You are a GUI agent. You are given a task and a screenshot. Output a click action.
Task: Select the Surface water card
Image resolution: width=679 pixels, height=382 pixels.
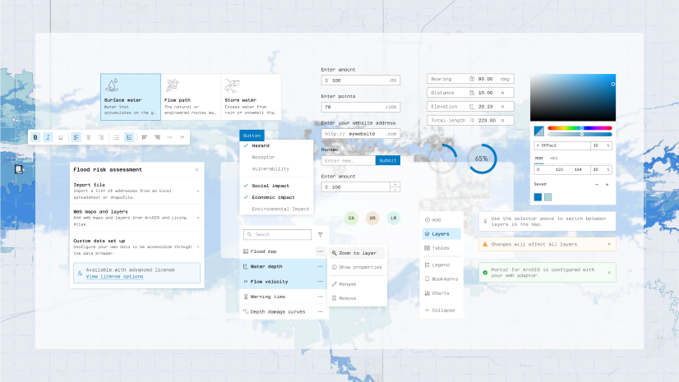coord(131,96)
